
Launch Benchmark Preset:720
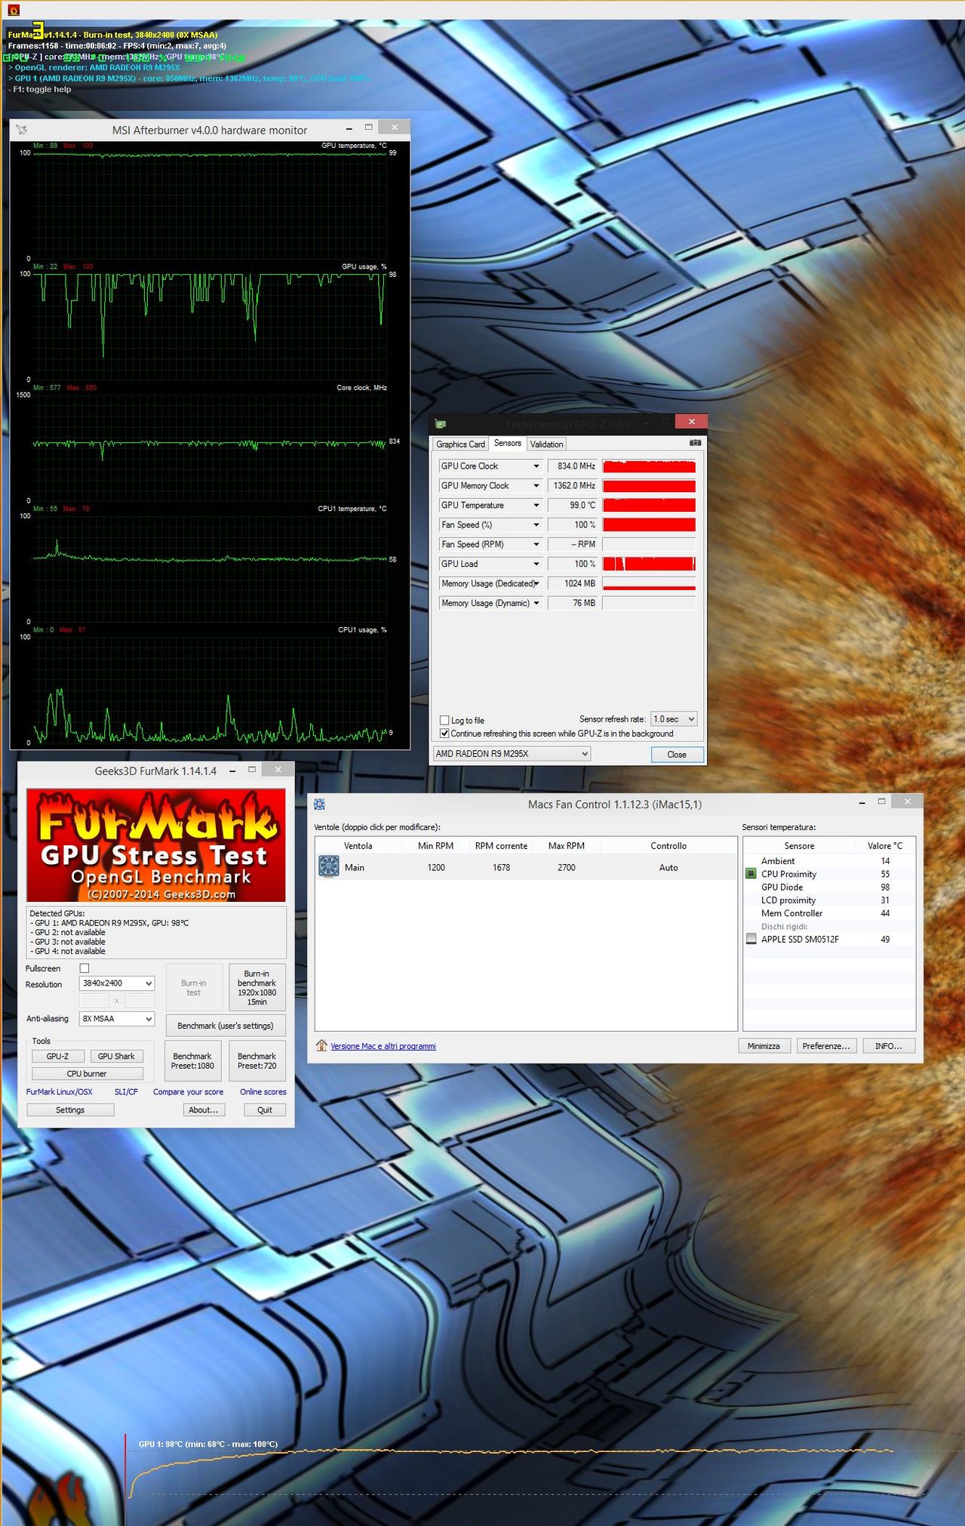[x=257, y=1061]
